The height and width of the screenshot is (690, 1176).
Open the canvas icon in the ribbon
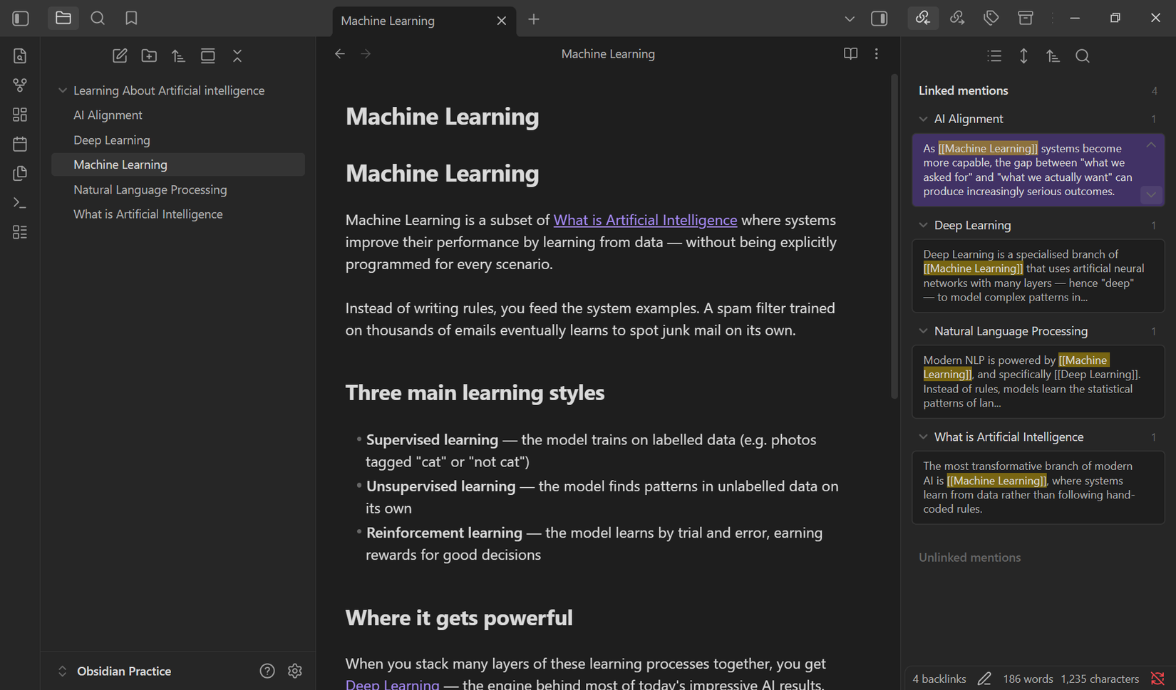pos(20,115)
